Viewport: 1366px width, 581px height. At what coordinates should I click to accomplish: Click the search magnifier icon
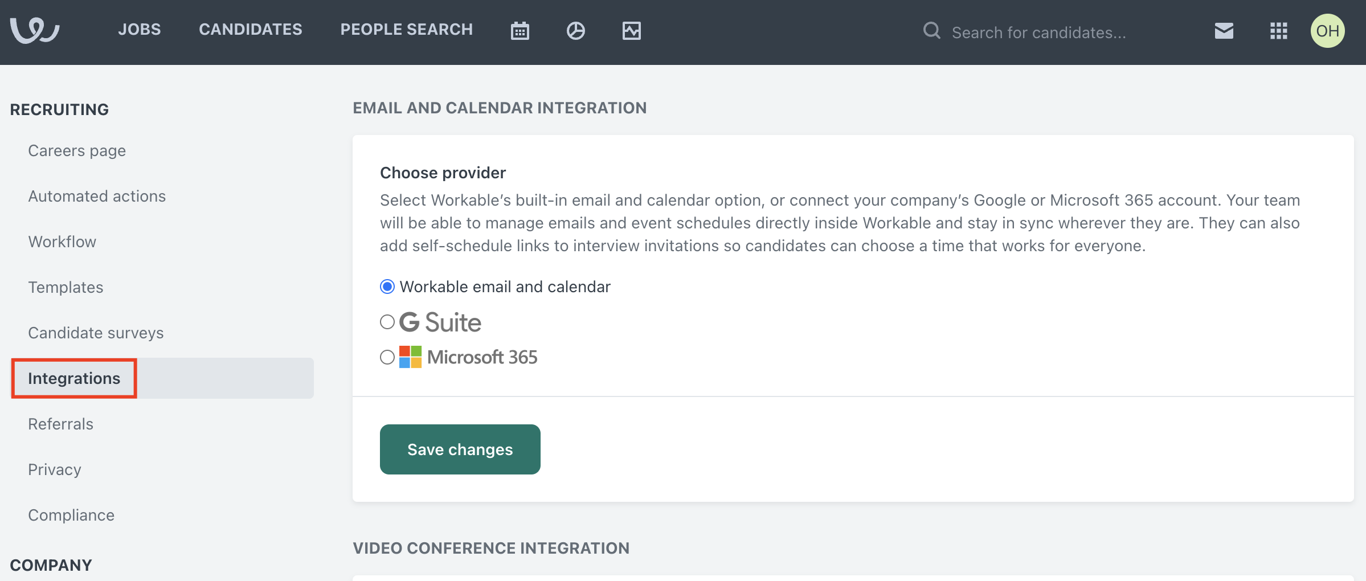931,31
